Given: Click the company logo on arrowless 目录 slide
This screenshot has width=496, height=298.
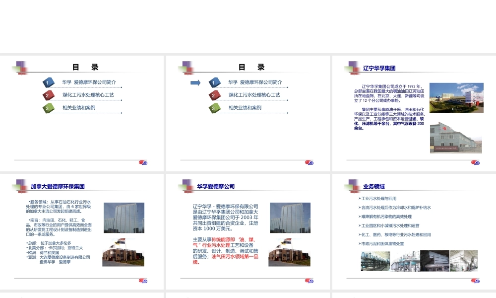Looking at the screenshot, I should click(143, 162).
